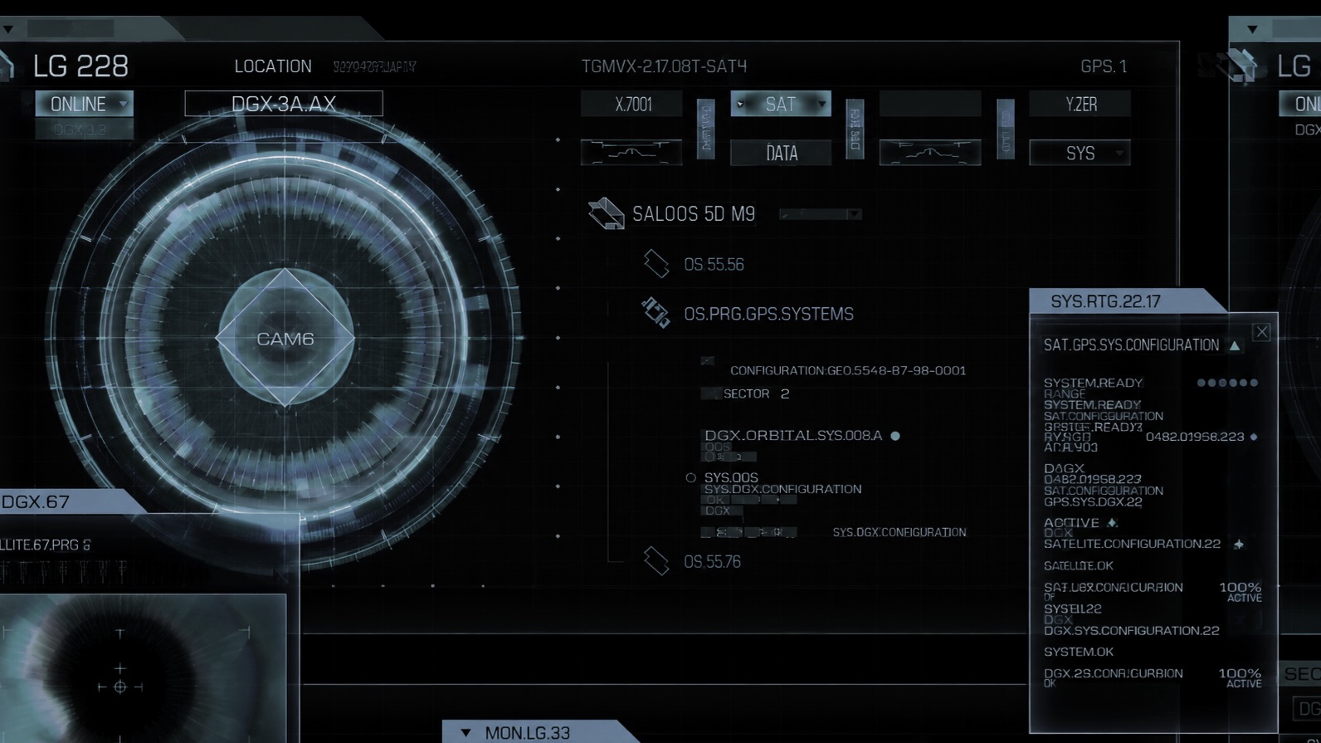Click the CAM6 diamond in the radar dial
The image size is (1321, 743).
pyautogui.click(x=285, y=338)
